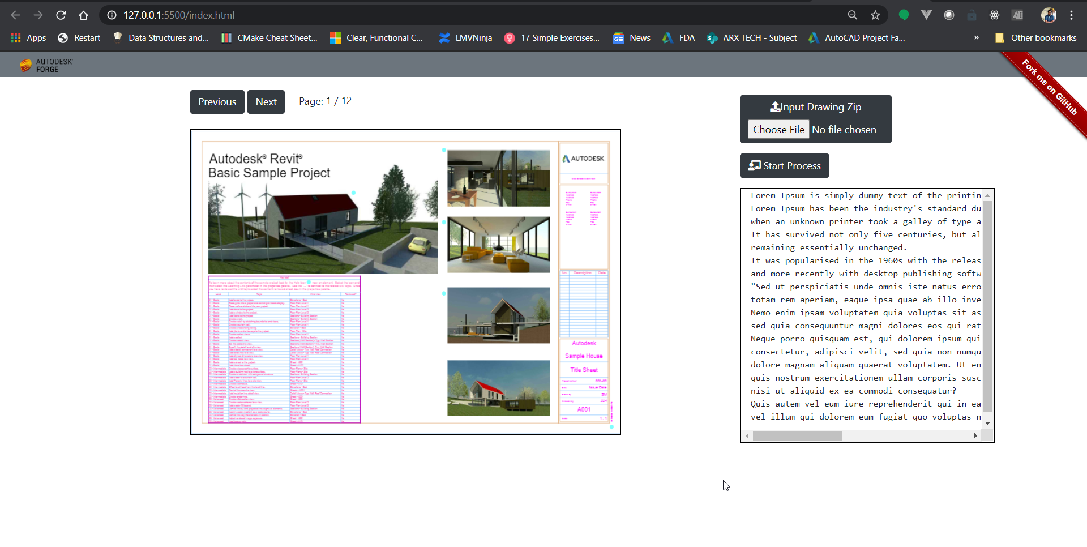
Task: Click the red-roof house rendering
Action: (x=323, y=228)
